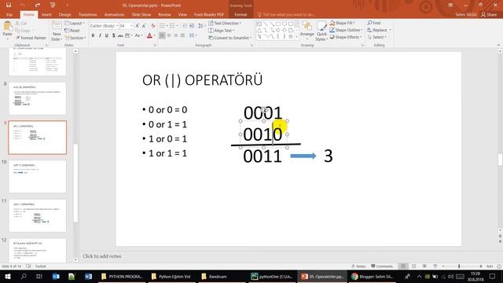This screenshot has height=283, width=503.
Task: Expand the shapes gallery More arrow
Action: point(297,37)
